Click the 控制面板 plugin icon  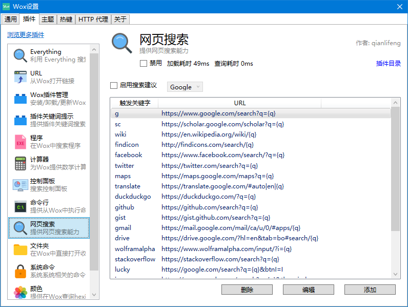click(x=21, y=185)
